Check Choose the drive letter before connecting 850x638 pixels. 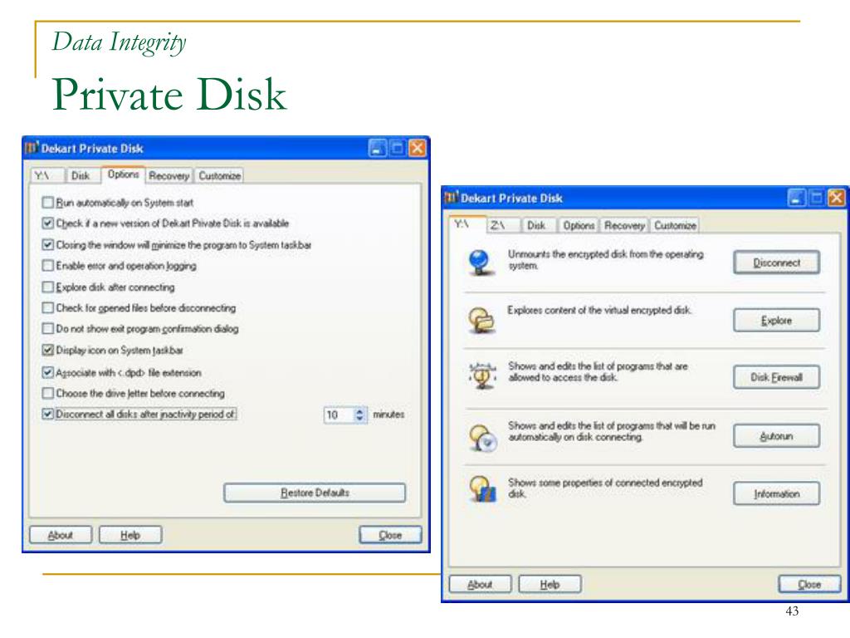pos(47,393)
